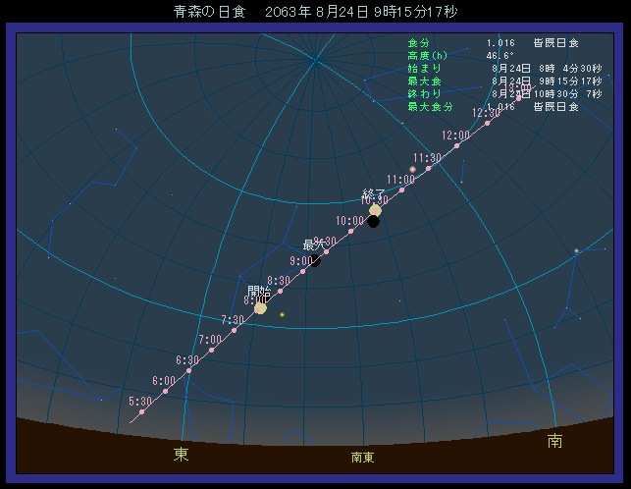The image size is (631, 489).
Task: Click the black eclipsed disk at 最大
Action: pyautogui.click(x=315, y=260)
